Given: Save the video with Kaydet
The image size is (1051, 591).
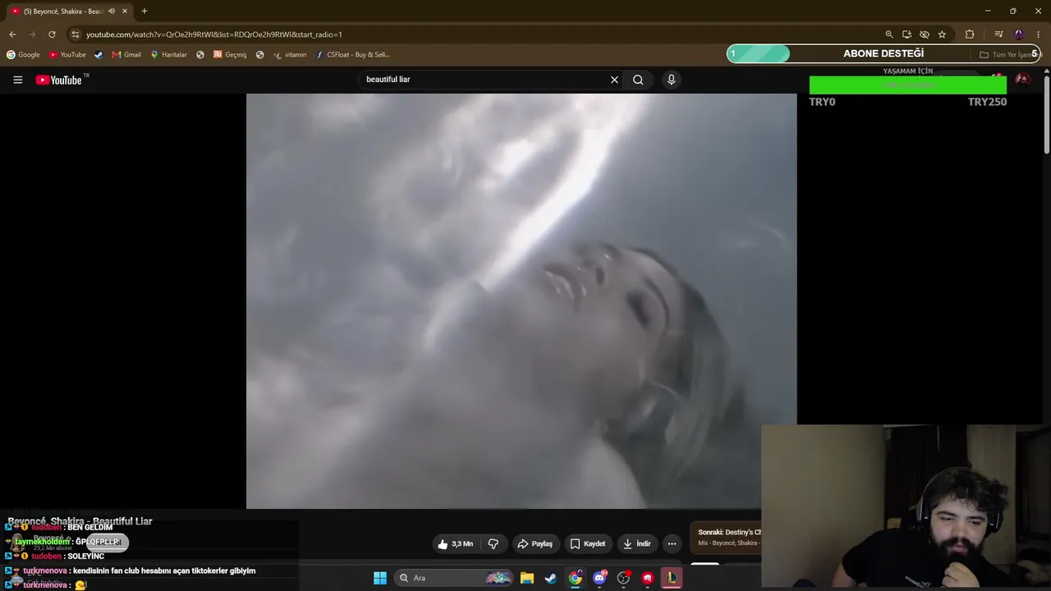Looking at the screenshot, I should pos(588,543).
